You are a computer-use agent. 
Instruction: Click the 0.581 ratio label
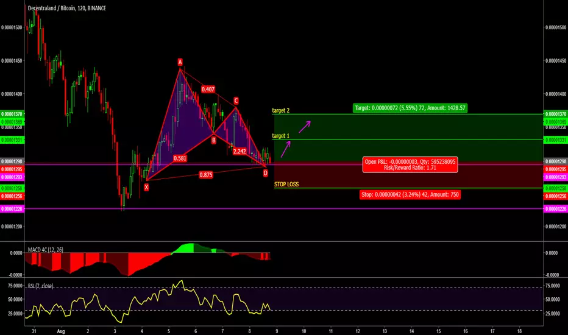point(180,158)
